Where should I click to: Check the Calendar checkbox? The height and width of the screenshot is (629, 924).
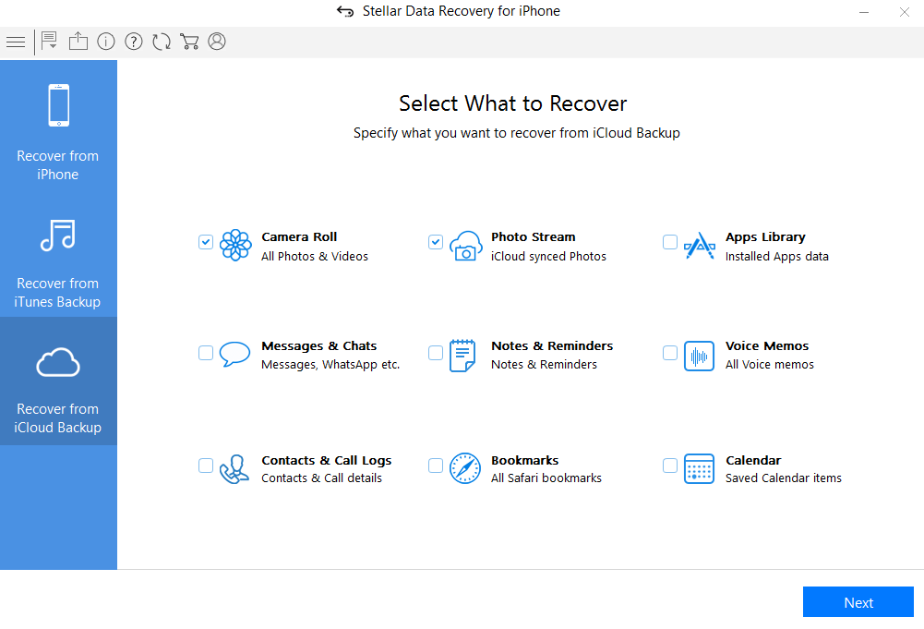pyautogui.click(x=669, y=466)
